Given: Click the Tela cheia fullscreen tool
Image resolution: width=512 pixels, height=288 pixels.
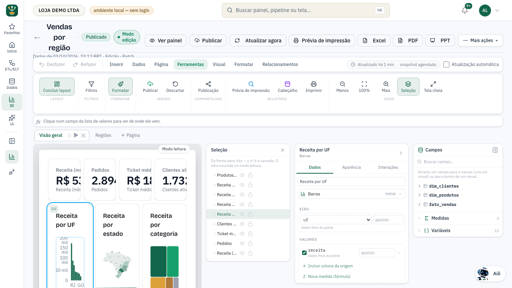Looking at the screenshot, I should tap(433, 87).
